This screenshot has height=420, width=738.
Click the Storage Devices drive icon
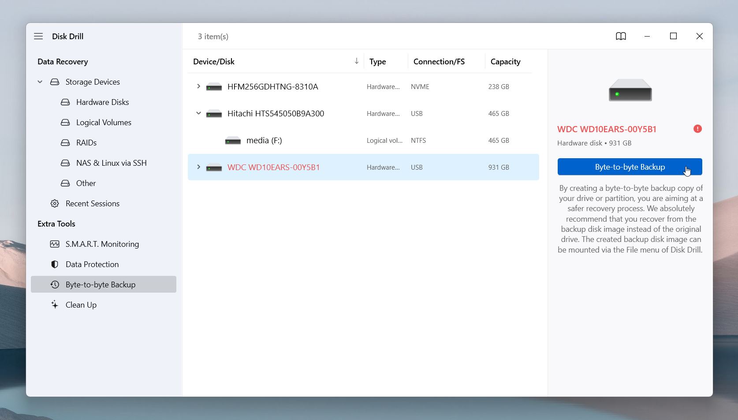55,82
